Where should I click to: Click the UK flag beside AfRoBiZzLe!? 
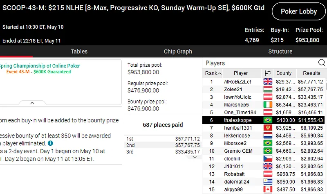(268, 81)
